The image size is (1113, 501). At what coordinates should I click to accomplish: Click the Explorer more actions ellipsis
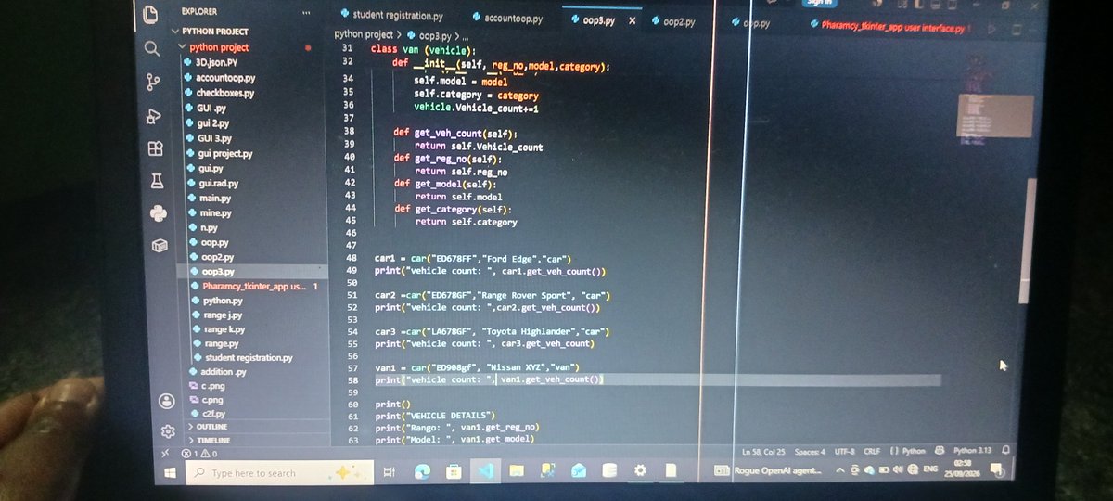[307, 12]
